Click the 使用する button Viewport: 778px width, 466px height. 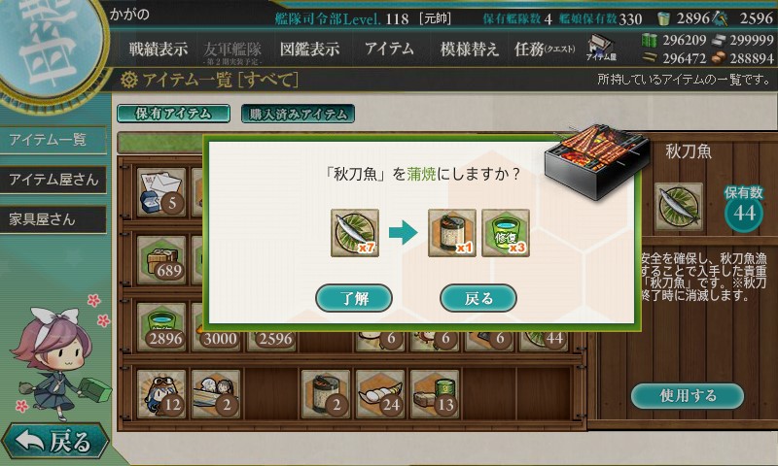(x=688, y=396)
